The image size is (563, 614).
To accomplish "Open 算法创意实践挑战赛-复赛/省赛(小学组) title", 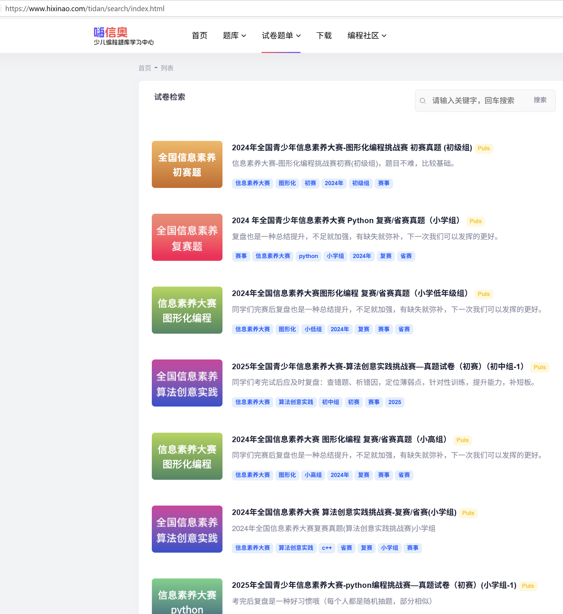I will point(344,513).
